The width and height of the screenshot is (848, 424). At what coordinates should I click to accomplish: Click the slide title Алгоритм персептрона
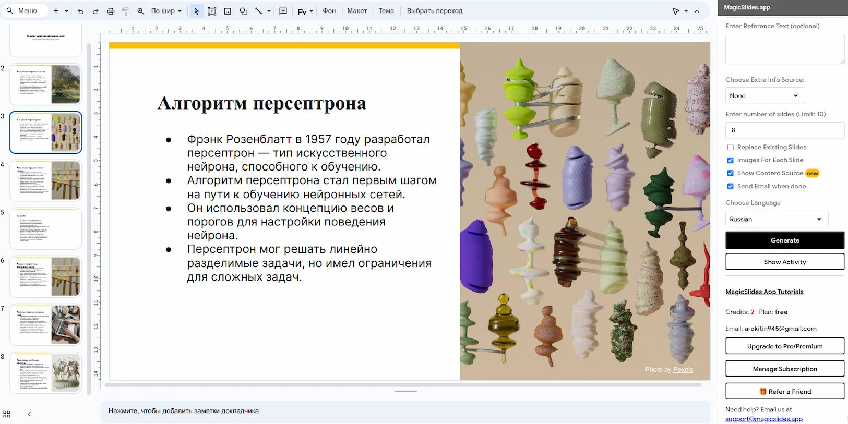pyautogui.click(x=262, y=103)
